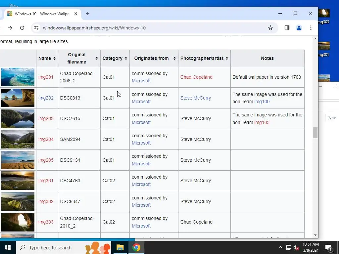Open the img204 valley thumbnail
The image size is (339, 254).
(18, 139)
